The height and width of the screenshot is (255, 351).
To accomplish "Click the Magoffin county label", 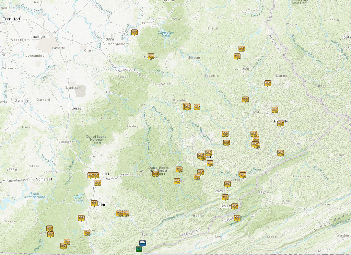I will pos(211,76).
